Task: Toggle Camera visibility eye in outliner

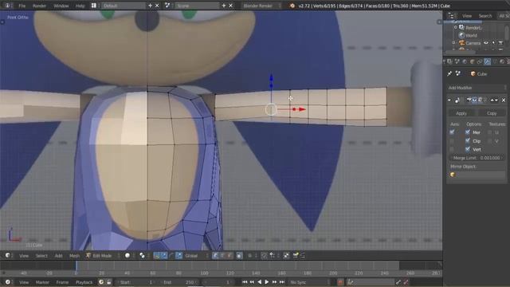Action: pos(486,43)
